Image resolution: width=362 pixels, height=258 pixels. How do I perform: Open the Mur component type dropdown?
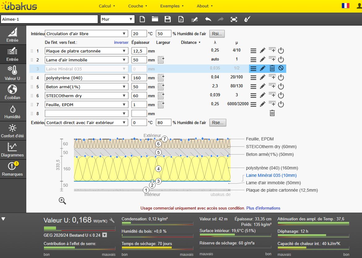[x=117, y=19]
